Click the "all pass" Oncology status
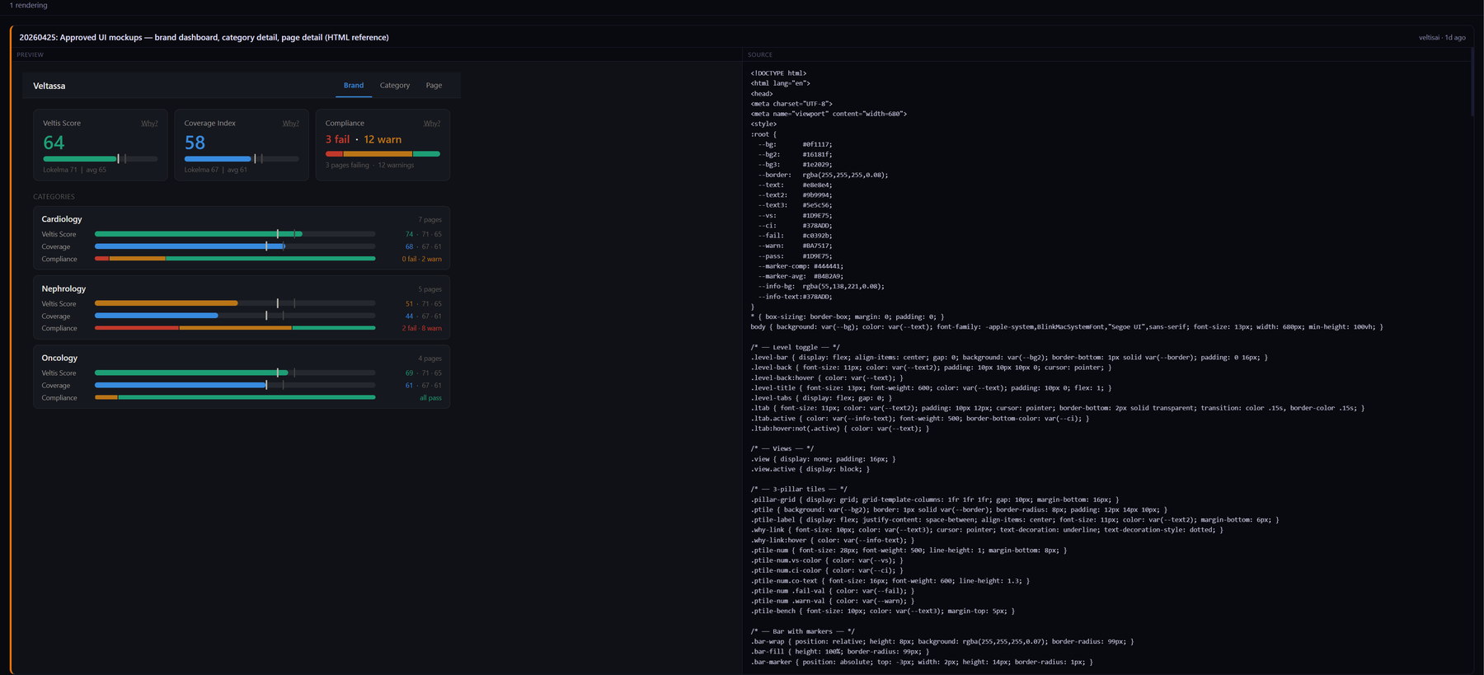This screenshot has width=1484, height=675. pyautogui.click(x=430, y=398)
